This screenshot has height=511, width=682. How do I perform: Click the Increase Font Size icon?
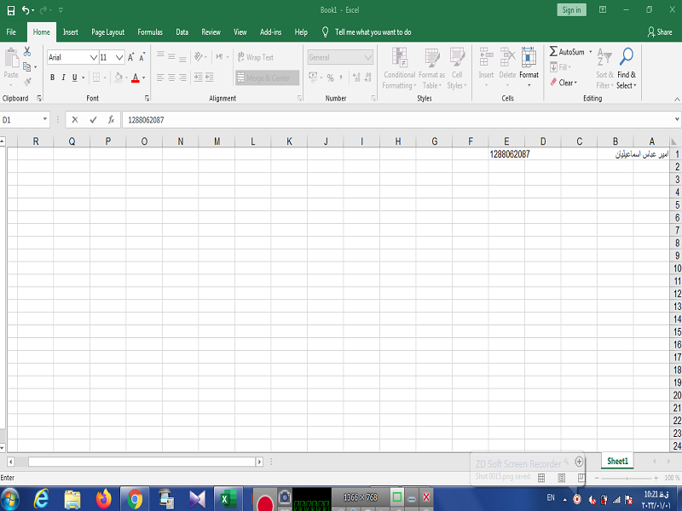tap(130, 57)
